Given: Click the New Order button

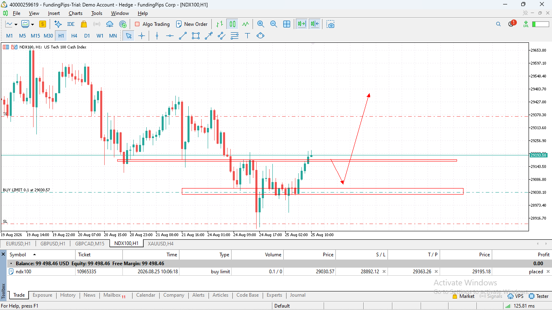Looking at the screenshot, I should (x=192, y=24).
